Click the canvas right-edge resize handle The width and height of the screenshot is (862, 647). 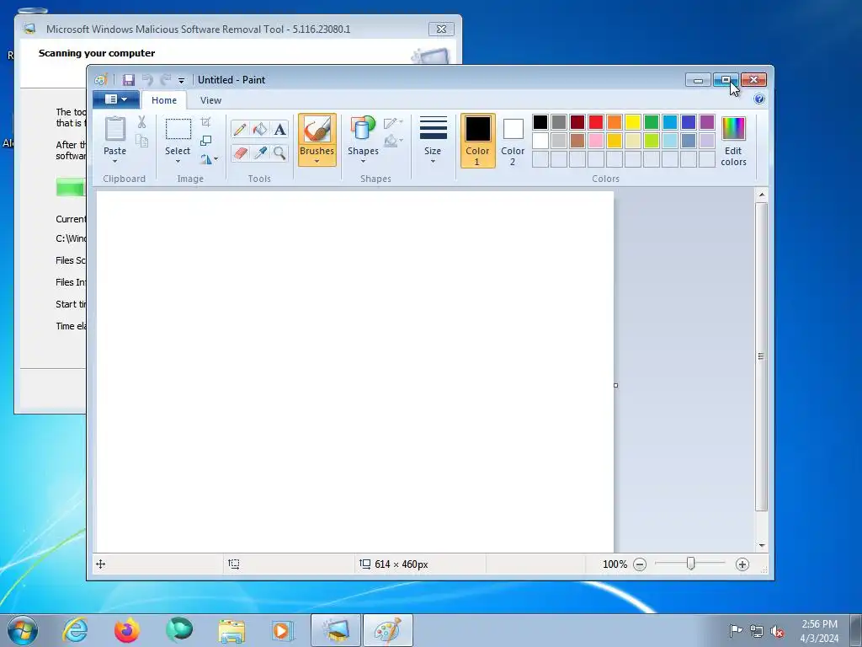click(x=615, y=385)
